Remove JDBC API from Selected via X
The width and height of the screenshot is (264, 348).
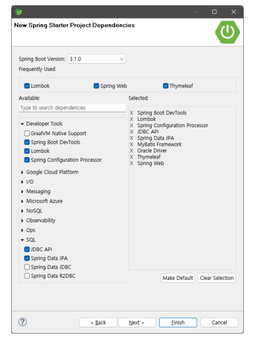pos(131,131)
